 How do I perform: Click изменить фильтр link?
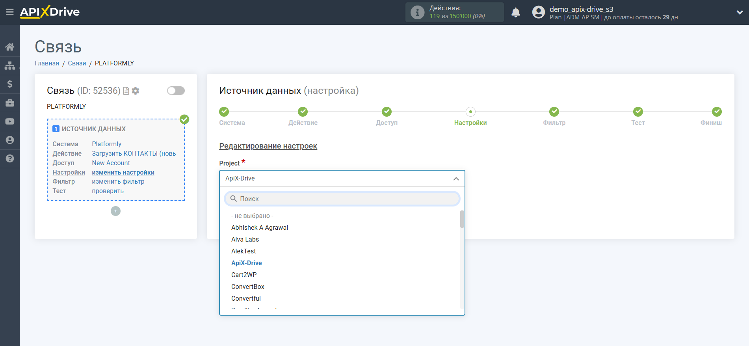tap(118, 181)
